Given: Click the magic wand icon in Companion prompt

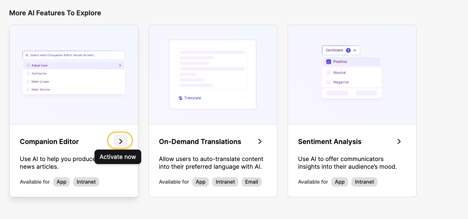Looking at the screenshot, I should click(x=27, y=55).
